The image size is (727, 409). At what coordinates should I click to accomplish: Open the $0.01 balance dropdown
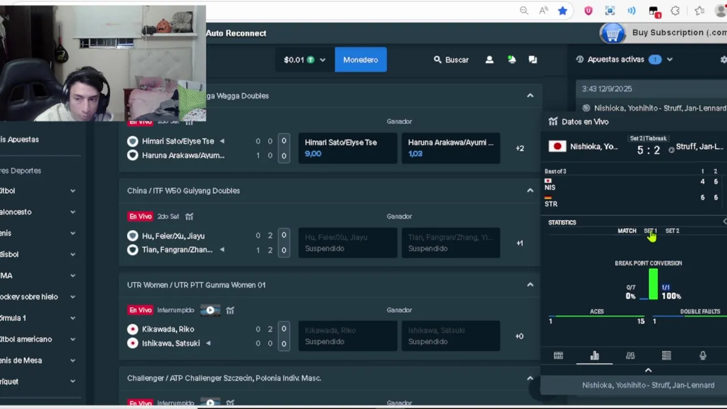click(x=304, y=60)
